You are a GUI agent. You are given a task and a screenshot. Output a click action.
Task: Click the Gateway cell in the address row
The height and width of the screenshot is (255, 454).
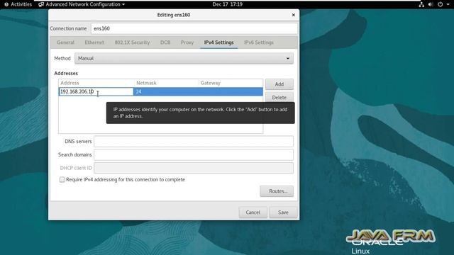coord(231,91)
